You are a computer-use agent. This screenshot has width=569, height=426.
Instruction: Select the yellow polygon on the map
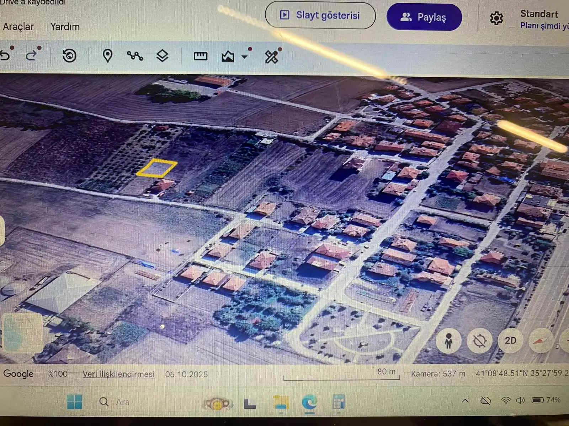point(156,168)
